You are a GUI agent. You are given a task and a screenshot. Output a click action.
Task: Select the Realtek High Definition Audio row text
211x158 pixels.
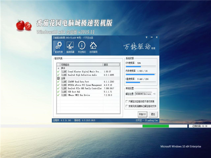click(79, 75)
